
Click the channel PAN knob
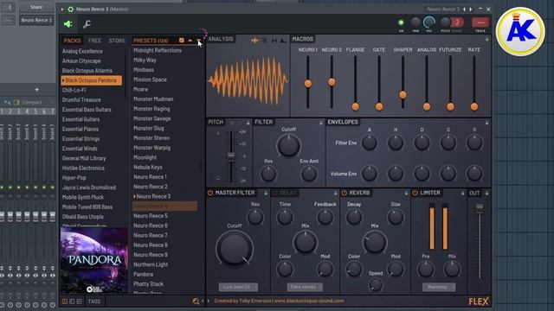tap(415, 22)
